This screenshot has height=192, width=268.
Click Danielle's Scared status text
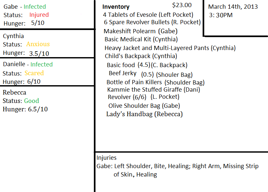click(x=34, y=73)
